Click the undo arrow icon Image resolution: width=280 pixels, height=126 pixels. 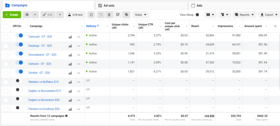pyautogui.click(x=100, y=15)
